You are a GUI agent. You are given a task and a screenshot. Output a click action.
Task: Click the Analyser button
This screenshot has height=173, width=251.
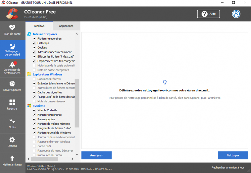pos(96,155)
